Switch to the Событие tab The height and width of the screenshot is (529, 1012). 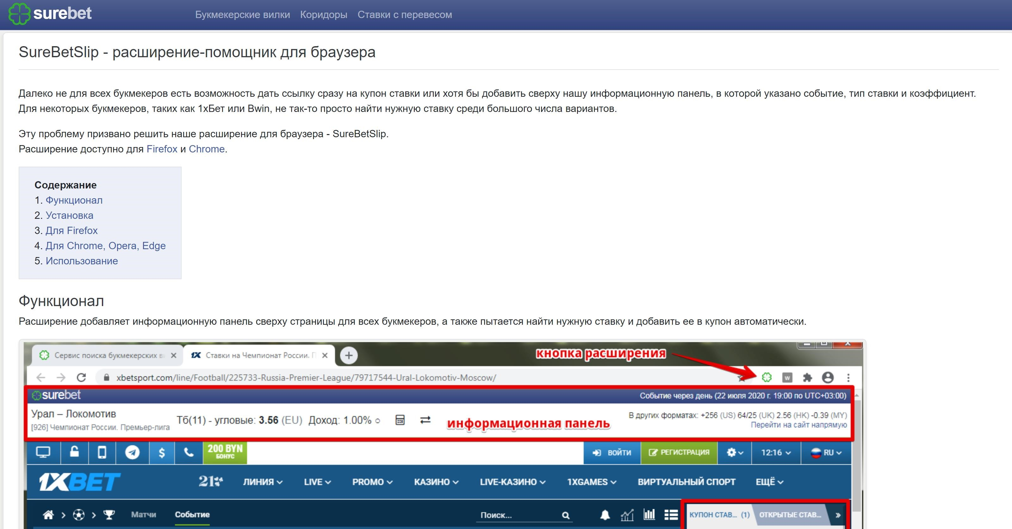tap(192, 514)
